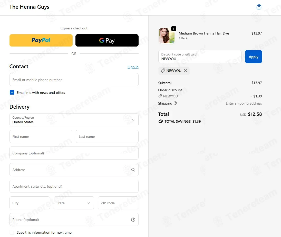Click the Subtotal label
The image size is (281, 237).
165,83
